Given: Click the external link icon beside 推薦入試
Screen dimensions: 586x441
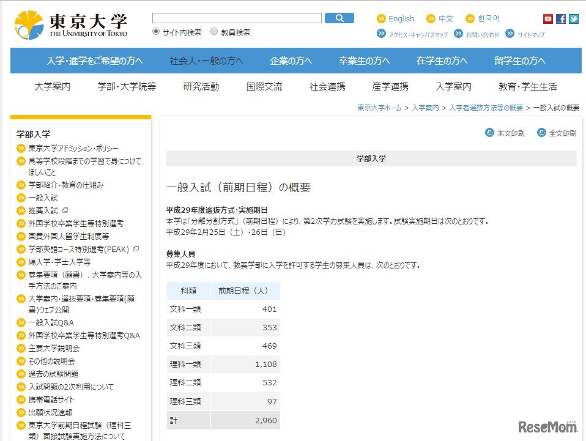Looking at the screenshot, I should pos(65,210).
